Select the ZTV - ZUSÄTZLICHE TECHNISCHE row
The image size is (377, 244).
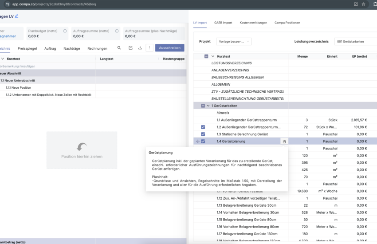click(285, 91)
